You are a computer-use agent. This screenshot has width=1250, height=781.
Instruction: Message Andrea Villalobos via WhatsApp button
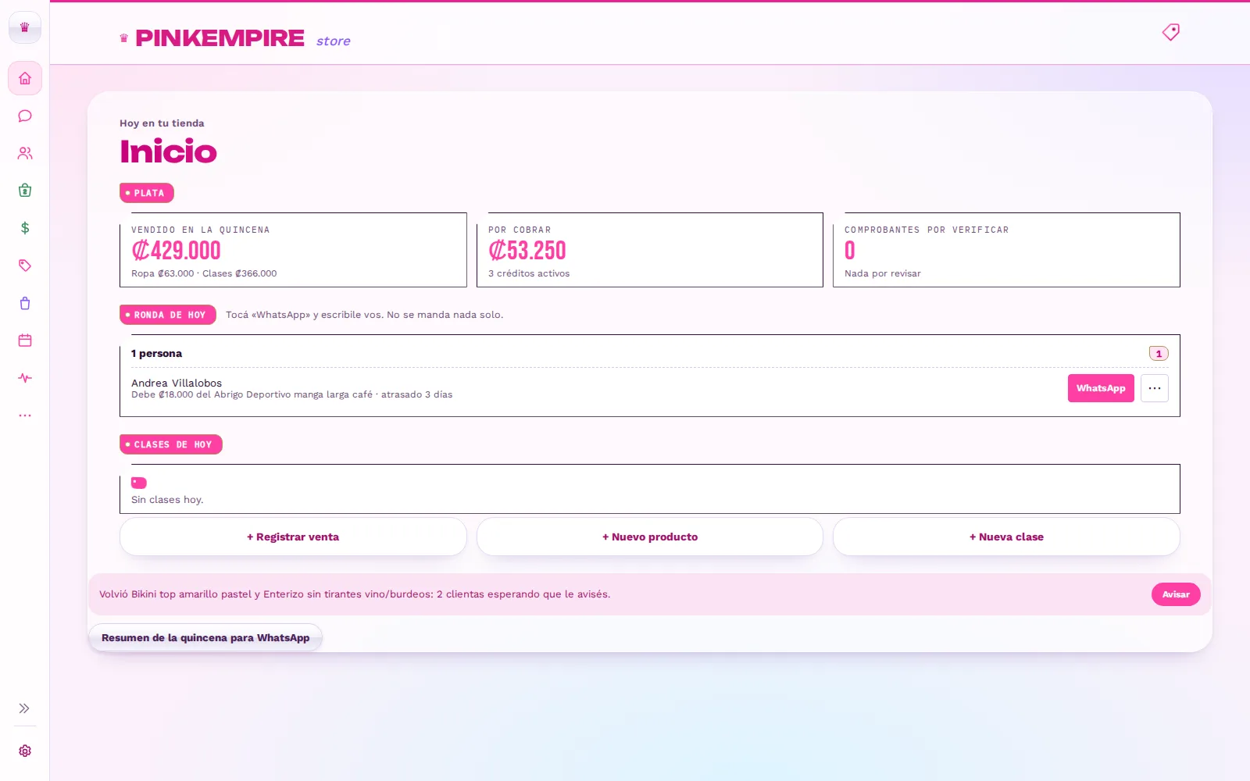click(1101, 388)
